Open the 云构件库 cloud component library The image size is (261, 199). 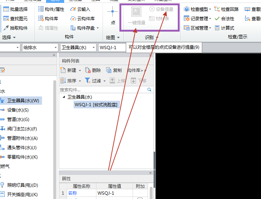point(82,18)
